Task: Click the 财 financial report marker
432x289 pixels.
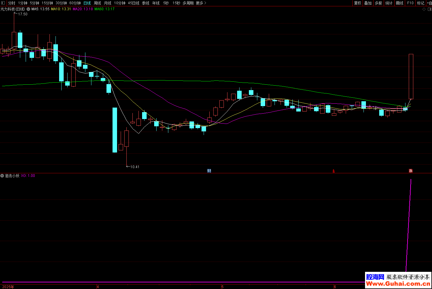Action: [209, 171]
